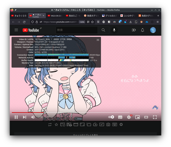Switch to miniplayer mode
This screenshot has width=171, height=147.
137,117
